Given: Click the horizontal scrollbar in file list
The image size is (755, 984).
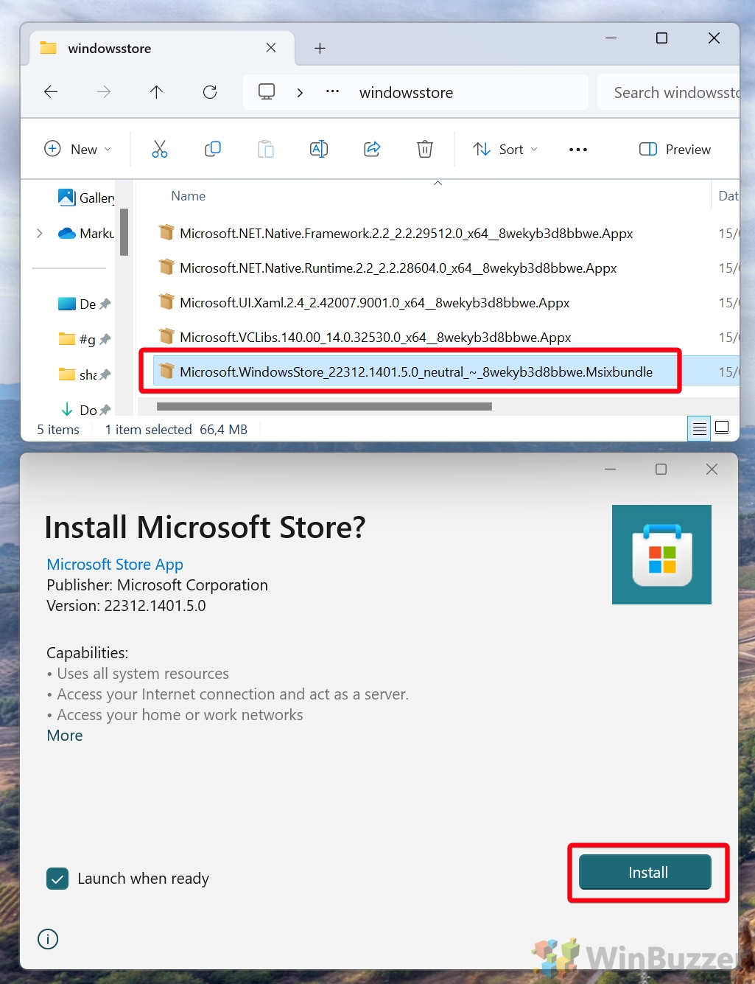Looking at the screenshot, I should click(324, 406).
